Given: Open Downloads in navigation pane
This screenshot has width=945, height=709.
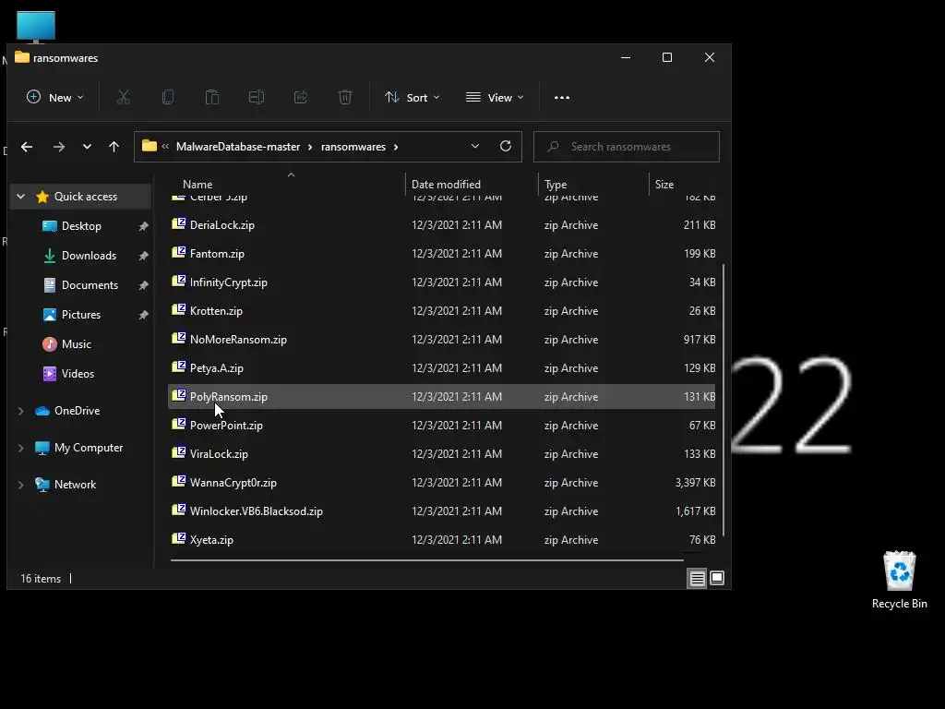Looking at the screenshot, I should [89, 256].
